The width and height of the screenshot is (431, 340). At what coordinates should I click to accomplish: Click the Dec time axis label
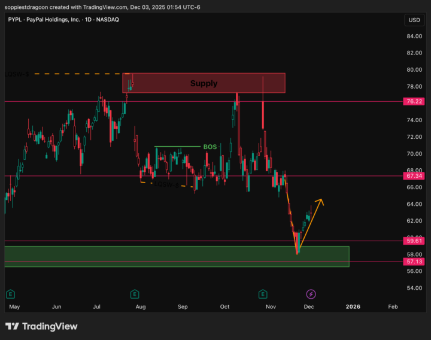(309, 306)
